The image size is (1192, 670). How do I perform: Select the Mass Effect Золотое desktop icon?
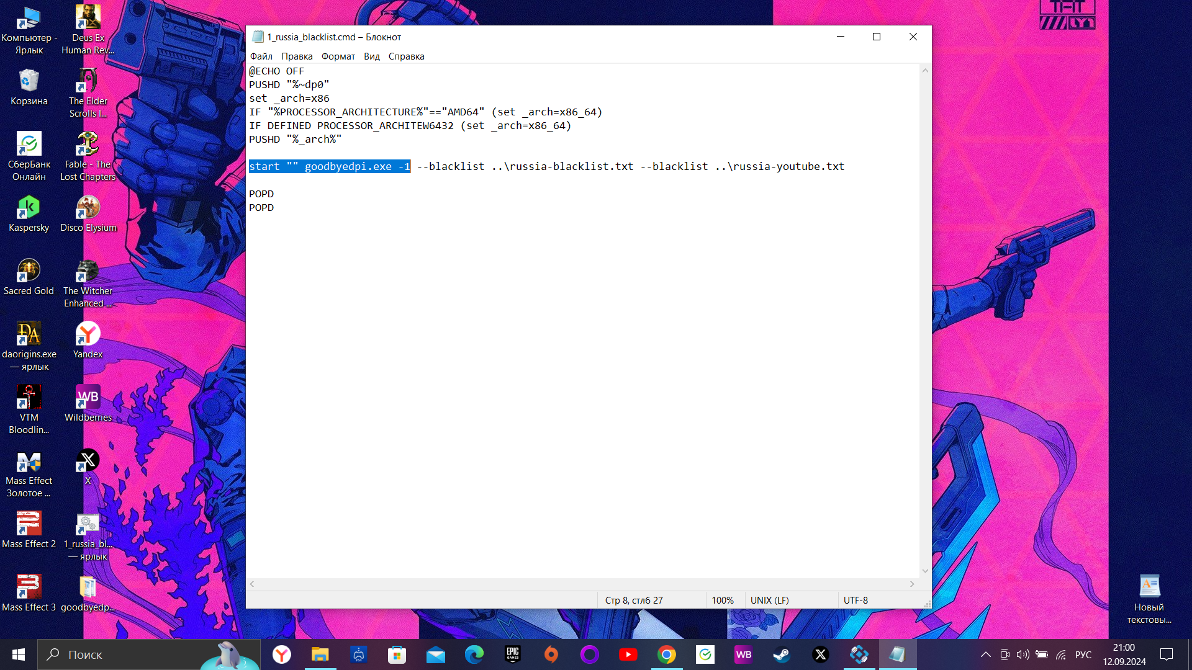click(x=29, y=474)
